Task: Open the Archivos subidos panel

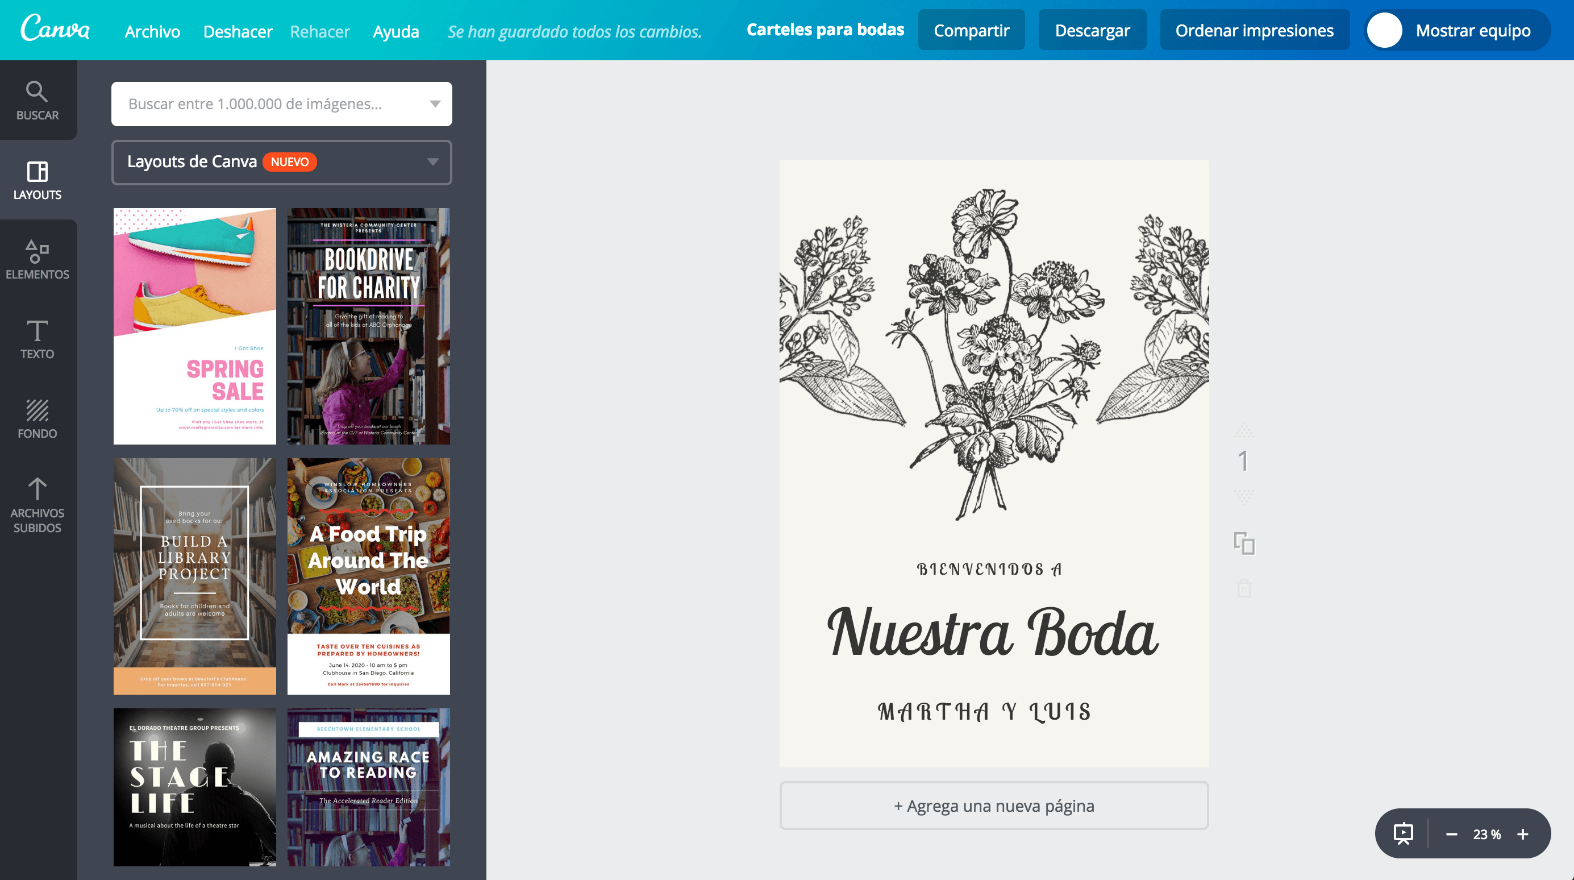Action: (38, 504)
